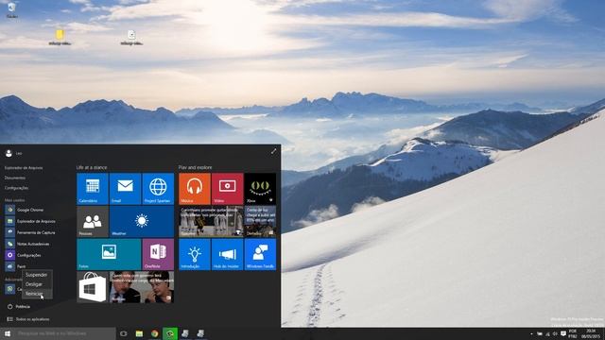The width and height of the screenshot is (605, 340).
Task: Open the Email tile
Action: 125,189
